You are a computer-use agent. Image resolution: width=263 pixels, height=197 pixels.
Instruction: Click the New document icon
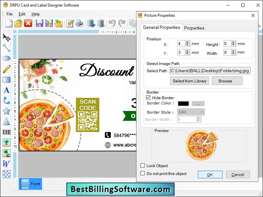9,23
